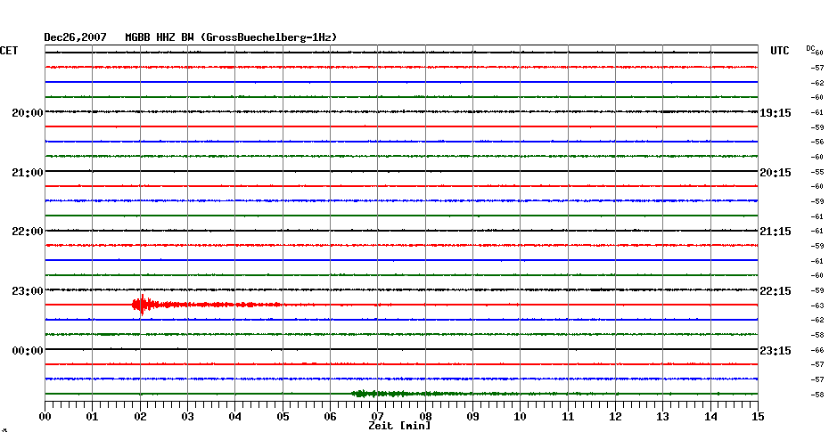
Task: Click minute 10 on the Zeit axis
Action: click(x=521, y=417)
